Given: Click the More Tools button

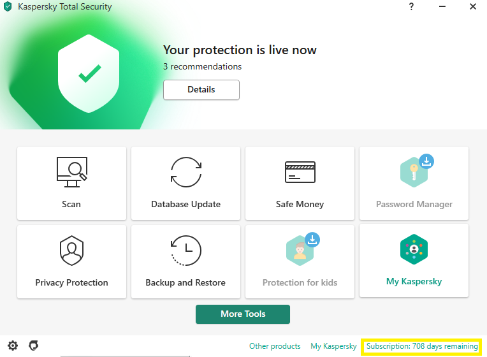Looking at the screenshot, I should pos(243,314).
